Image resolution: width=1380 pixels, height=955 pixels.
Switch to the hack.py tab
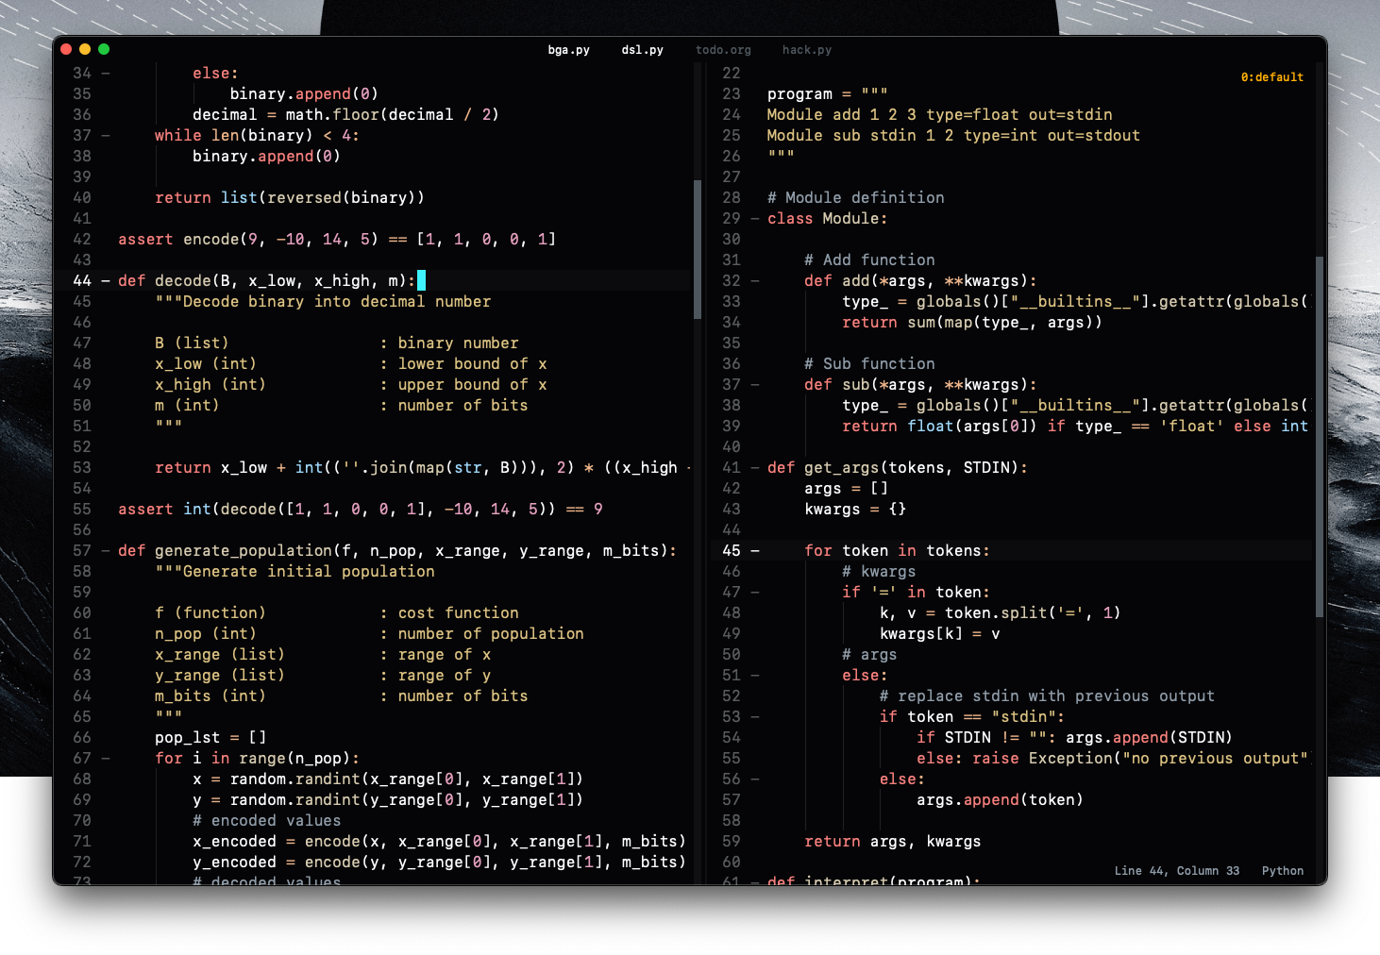pyautogui.click(x=806, y=50)
